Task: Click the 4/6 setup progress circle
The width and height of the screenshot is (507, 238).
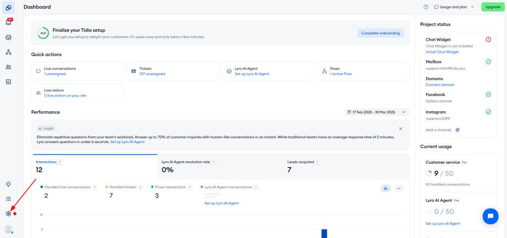Action: tap(43, 33)
